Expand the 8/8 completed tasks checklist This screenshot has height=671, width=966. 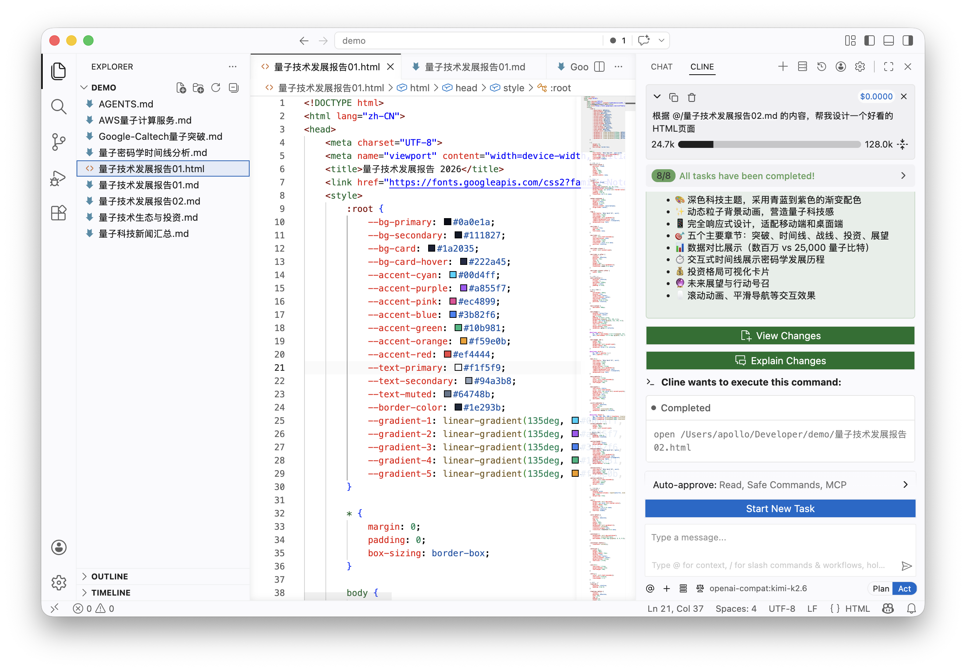coord(780,176)
